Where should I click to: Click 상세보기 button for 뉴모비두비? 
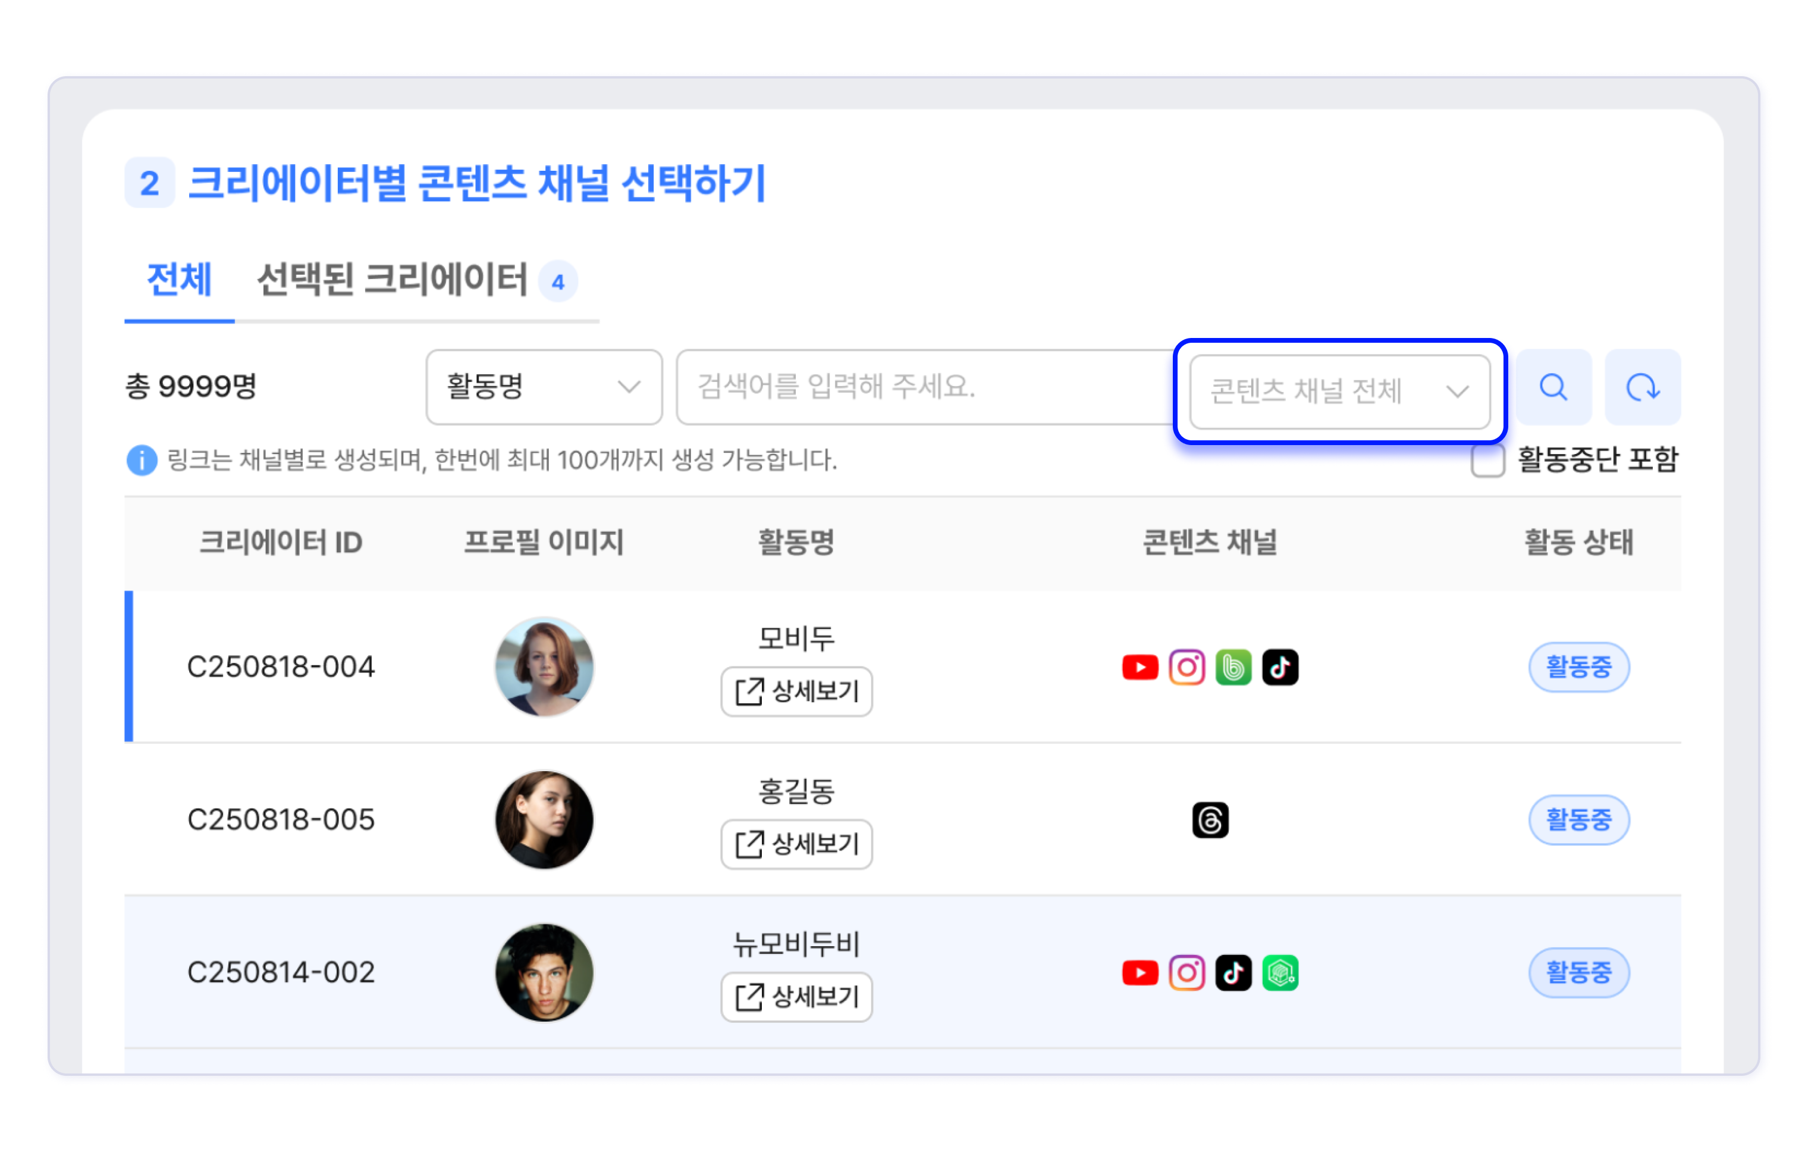pos(796,997)
